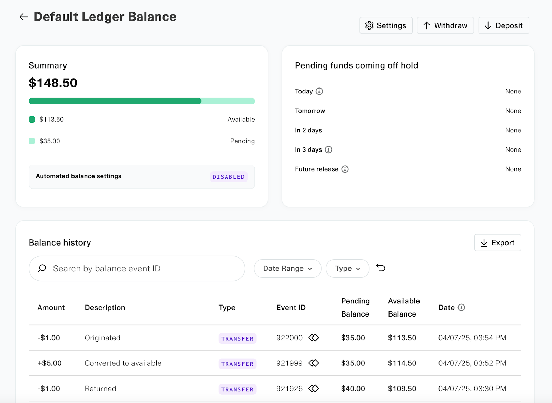The width and height of the screenshot is (552, 403).
Task: Click the DISABLED status badge
Action: point(229,177)
